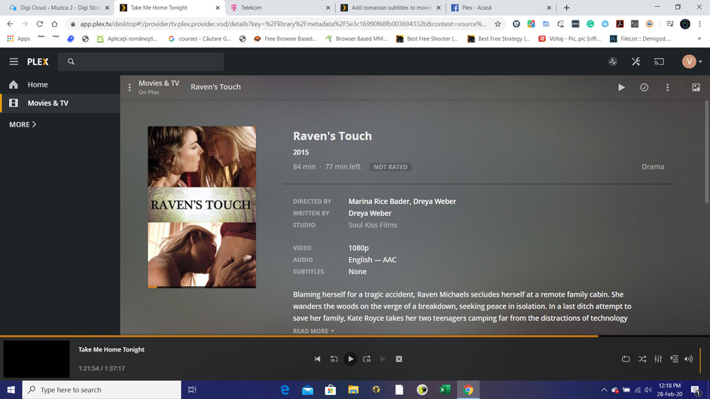Image resolution: width=710 pixels, height=399 pixels.
Task: Close the Take Me Home Tonight tab
Action: pyautogui.click(x=218, y=8)
